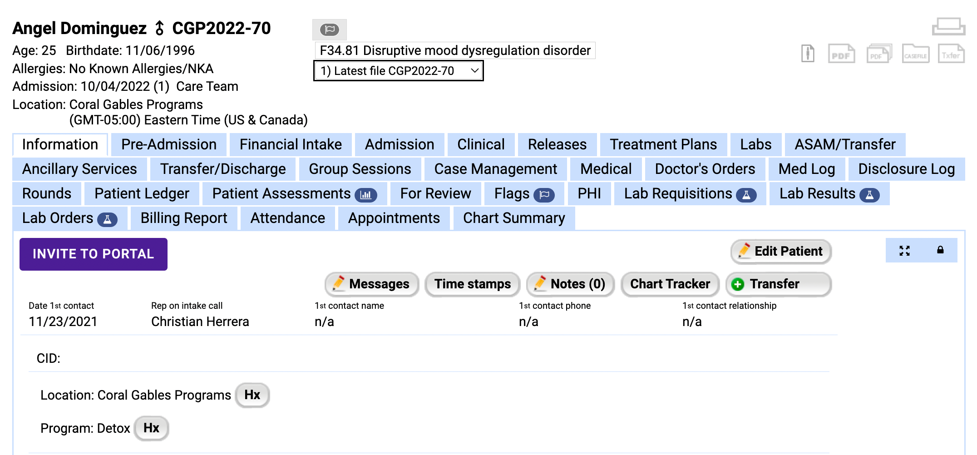Viewport: 977px width, 455px height.
Task: Open the CASEFILE folder icon
Action: click(x=915, y=54)
